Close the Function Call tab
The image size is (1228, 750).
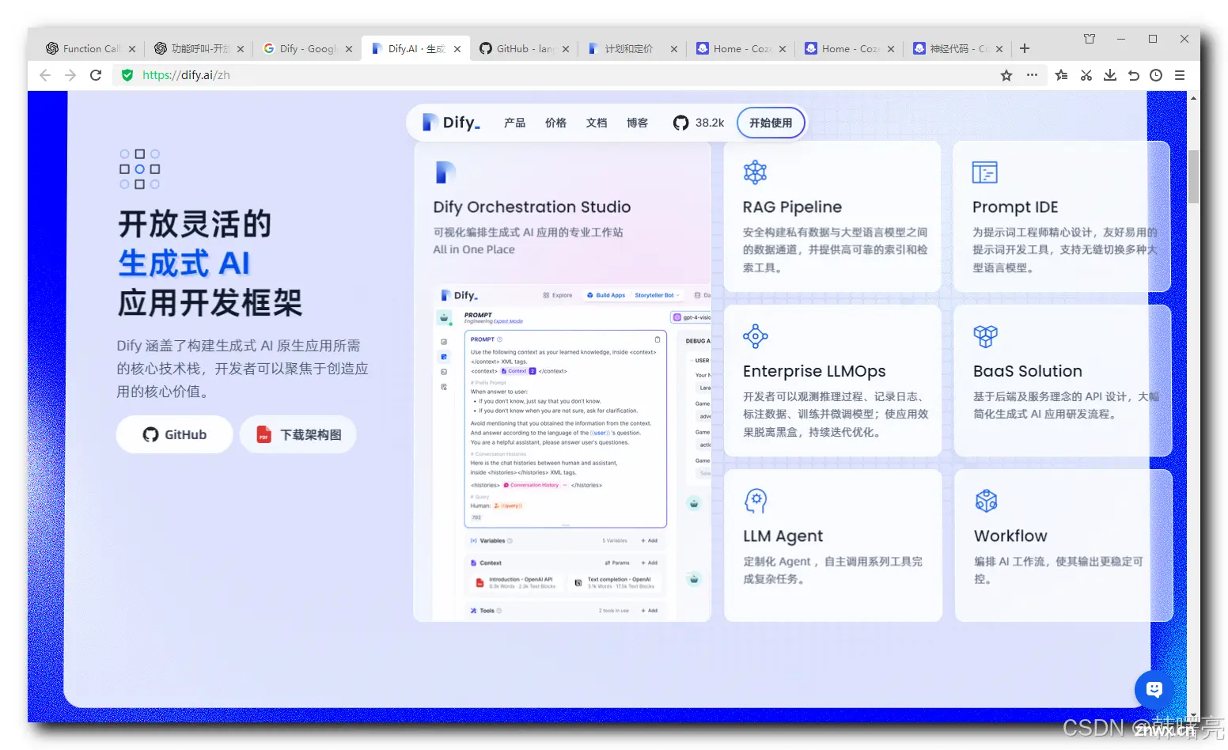tap(132, 48)
